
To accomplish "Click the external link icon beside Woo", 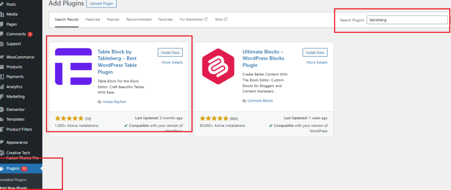I will pos(226,19).
